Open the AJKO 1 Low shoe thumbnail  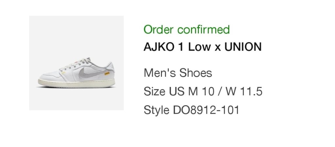click(76, 63)
